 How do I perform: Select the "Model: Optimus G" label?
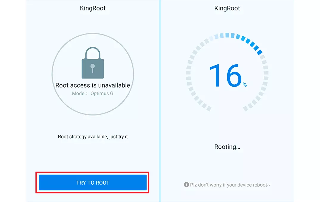coord(93,93)
